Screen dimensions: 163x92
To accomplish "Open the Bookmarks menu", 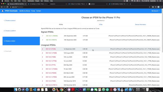I will tap(31, 1).
